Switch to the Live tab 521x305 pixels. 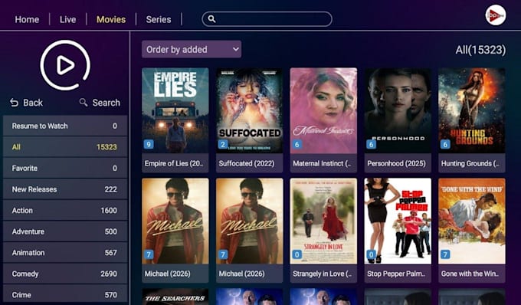click(x=67, y=20)
